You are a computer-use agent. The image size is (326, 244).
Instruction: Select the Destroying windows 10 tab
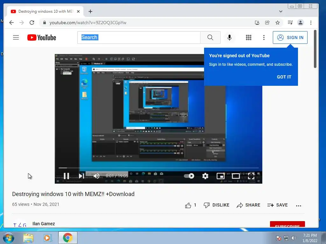[x=45, y=11]
